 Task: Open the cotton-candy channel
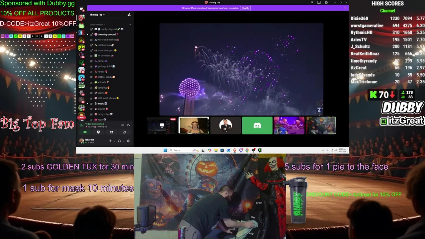(x=110, y=77)
